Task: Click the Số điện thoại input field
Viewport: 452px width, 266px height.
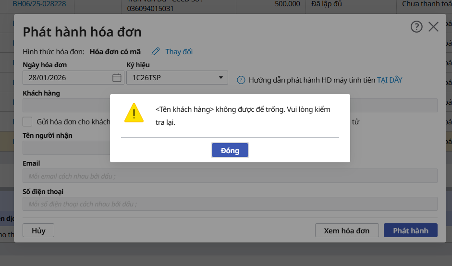Action: [x=230, y=204]
